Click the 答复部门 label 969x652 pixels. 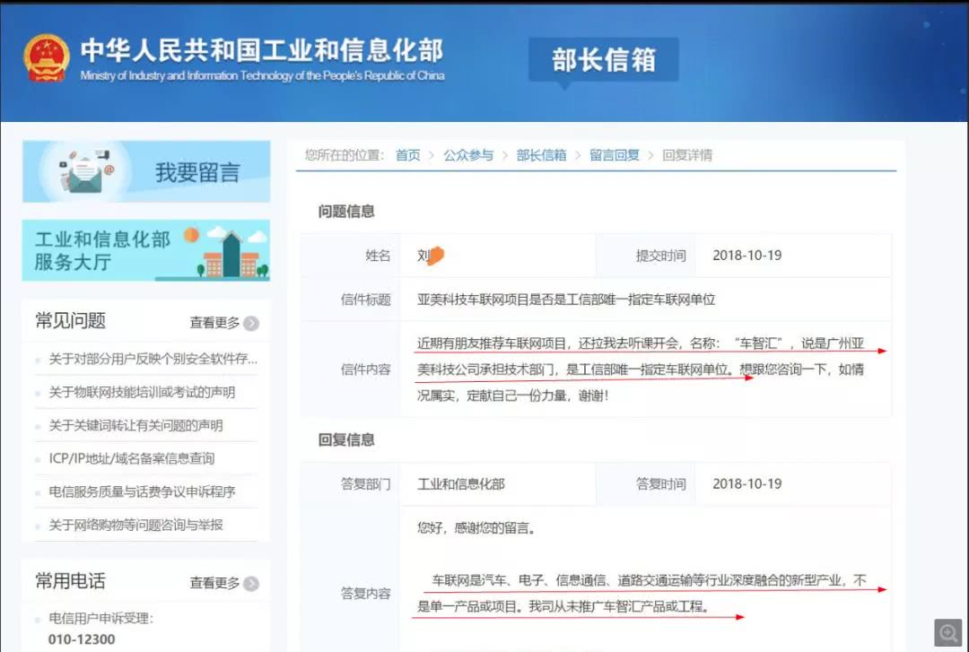(x=366, y=484)
